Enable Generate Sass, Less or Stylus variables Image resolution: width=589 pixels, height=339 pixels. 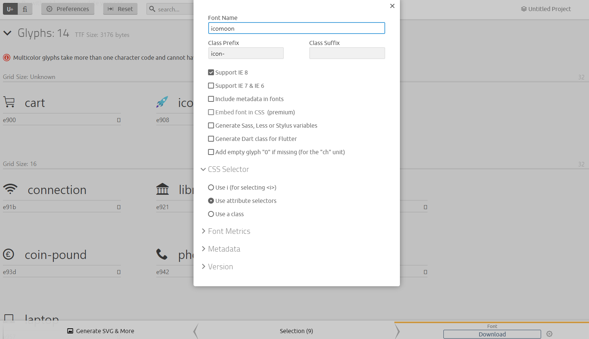pos(211,125)
